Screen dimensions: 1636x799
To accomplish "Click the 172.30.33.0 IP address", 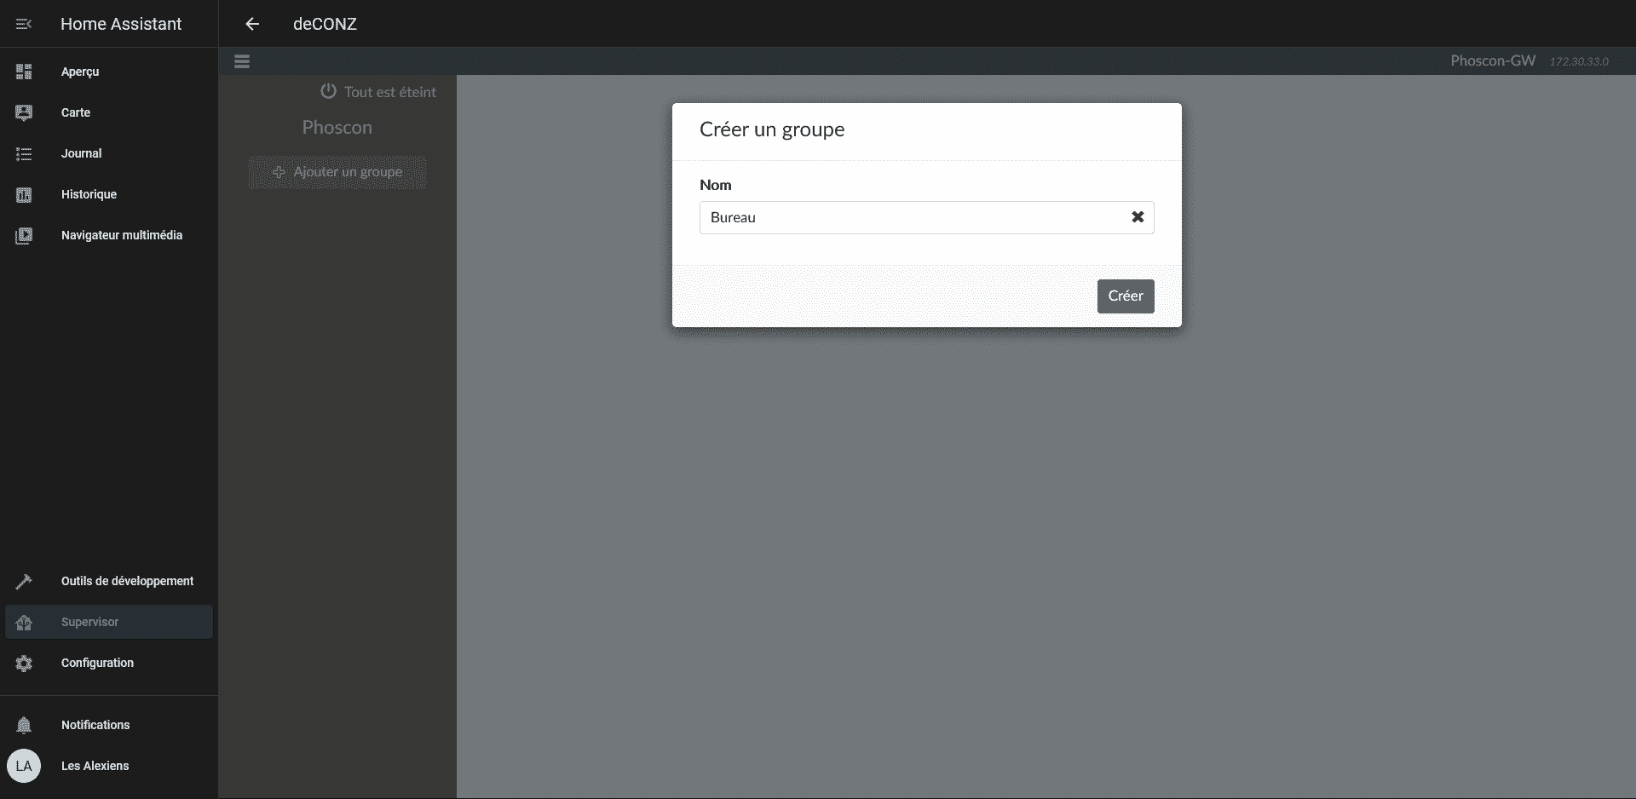I will tap(1579, 61).
